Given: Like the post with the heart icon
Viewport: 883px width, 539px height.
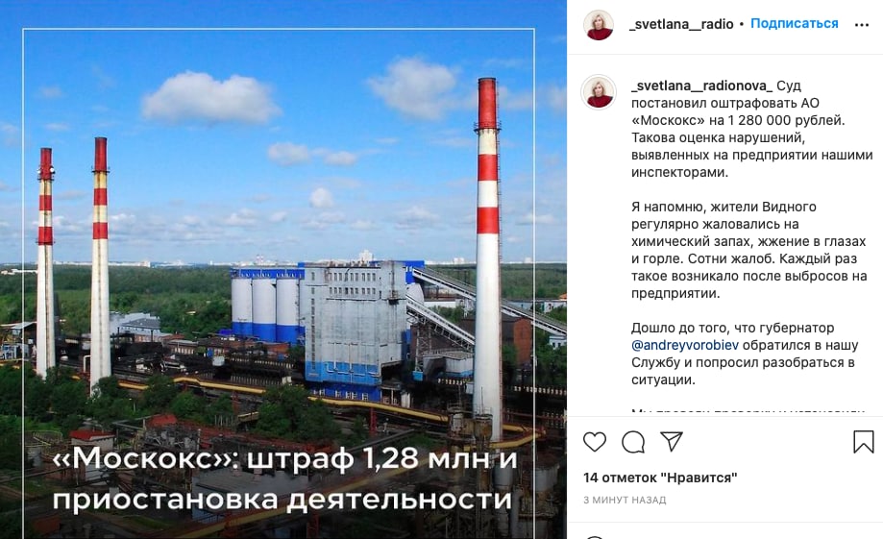Looking at the screenshot, I should tap(594, 442).
